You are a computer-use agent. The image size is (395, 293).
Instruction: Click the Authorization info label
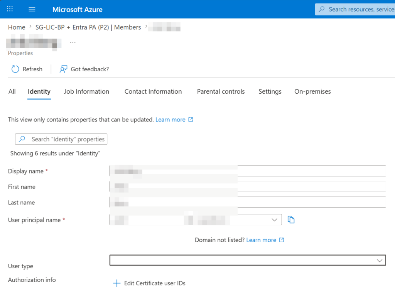32,280
